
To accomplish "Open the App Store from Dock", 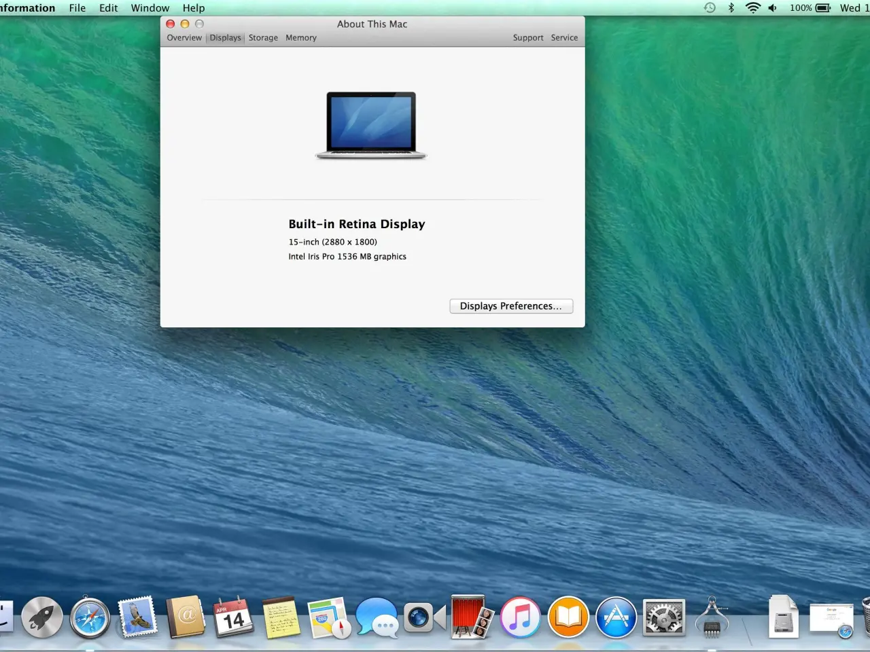I will (x=616, y=617).
